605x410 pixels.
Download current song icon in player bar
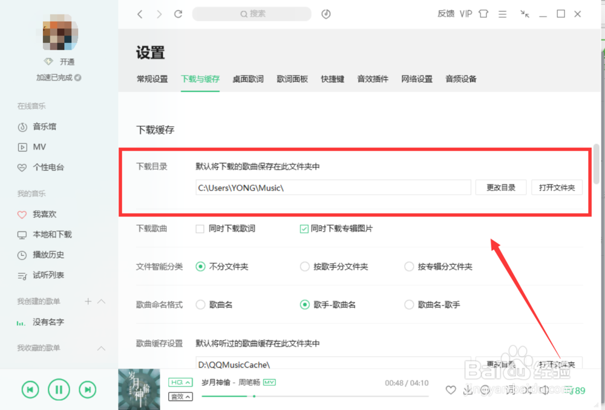(x=468, y=390)
